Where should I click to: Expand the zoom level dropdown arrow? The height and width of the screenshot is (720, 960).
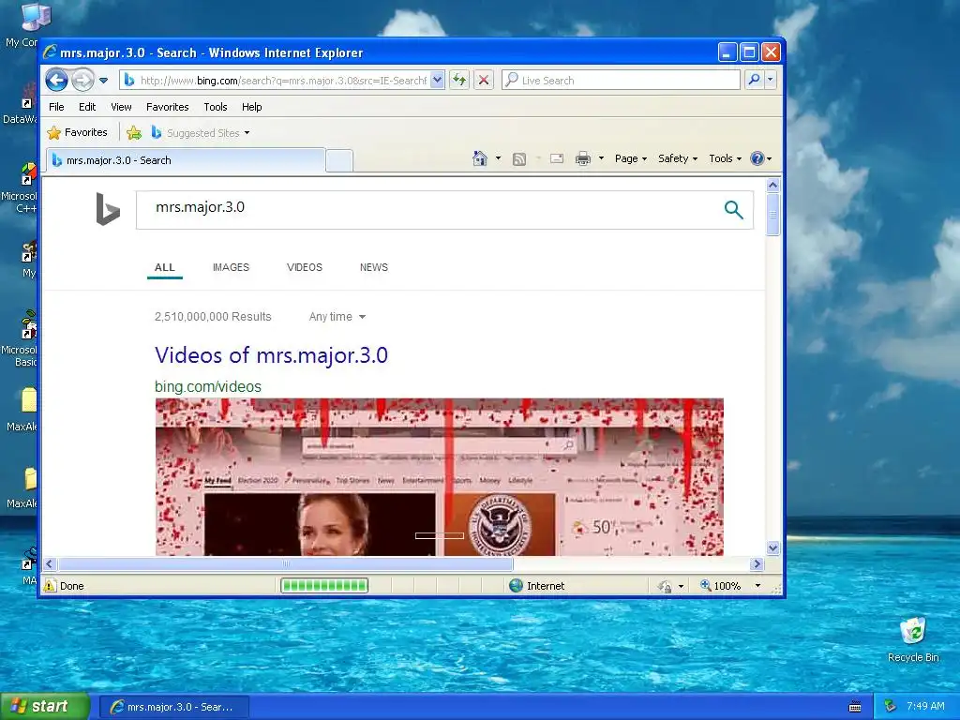point(757,586)
